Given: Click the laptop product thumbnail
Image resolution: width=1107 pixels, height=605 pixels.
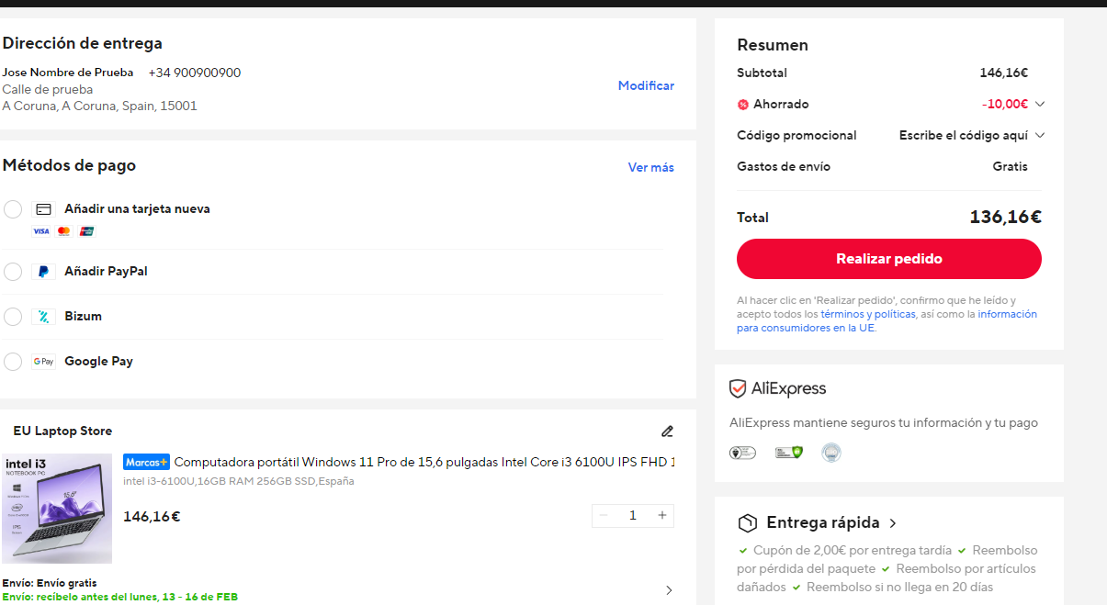Looking at the screenshot, I should [57, 509].
